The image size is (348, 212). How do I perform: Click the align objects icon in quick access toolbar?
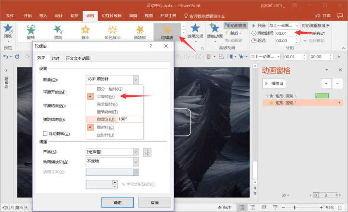point(209,57)
